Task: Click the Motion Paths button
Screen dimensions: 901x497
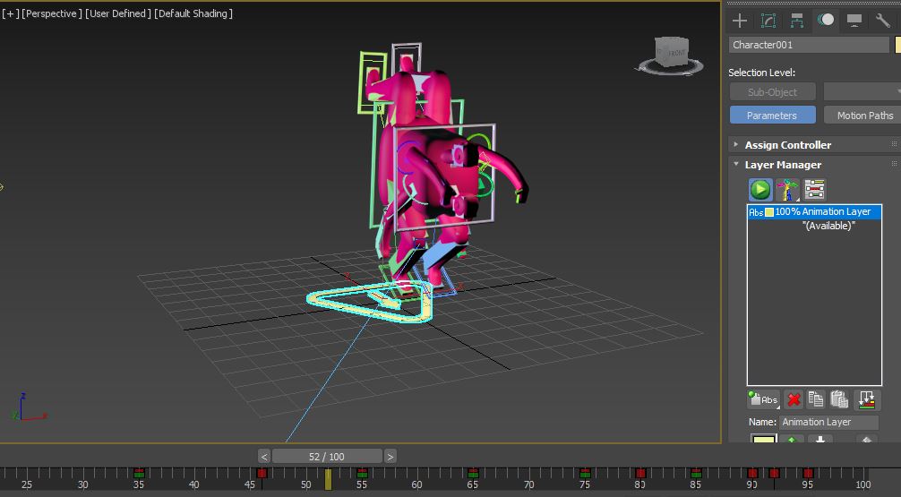Action: [x=863, y=116]
